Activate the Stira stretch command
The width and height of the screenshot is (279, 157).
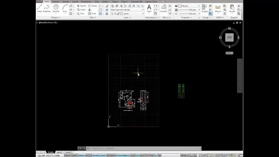click(x=81, y=14)
